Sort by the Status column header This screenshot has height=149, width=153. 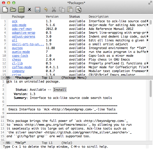click(74, 17)
